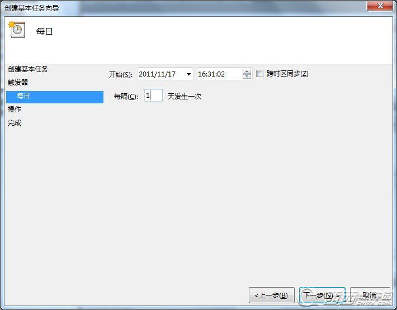Enable the 跨时区同步 checkbox

[x=259, y=74]
